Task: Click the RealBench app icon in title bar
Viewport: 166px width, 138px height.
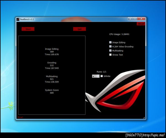Action: [18, 19]
